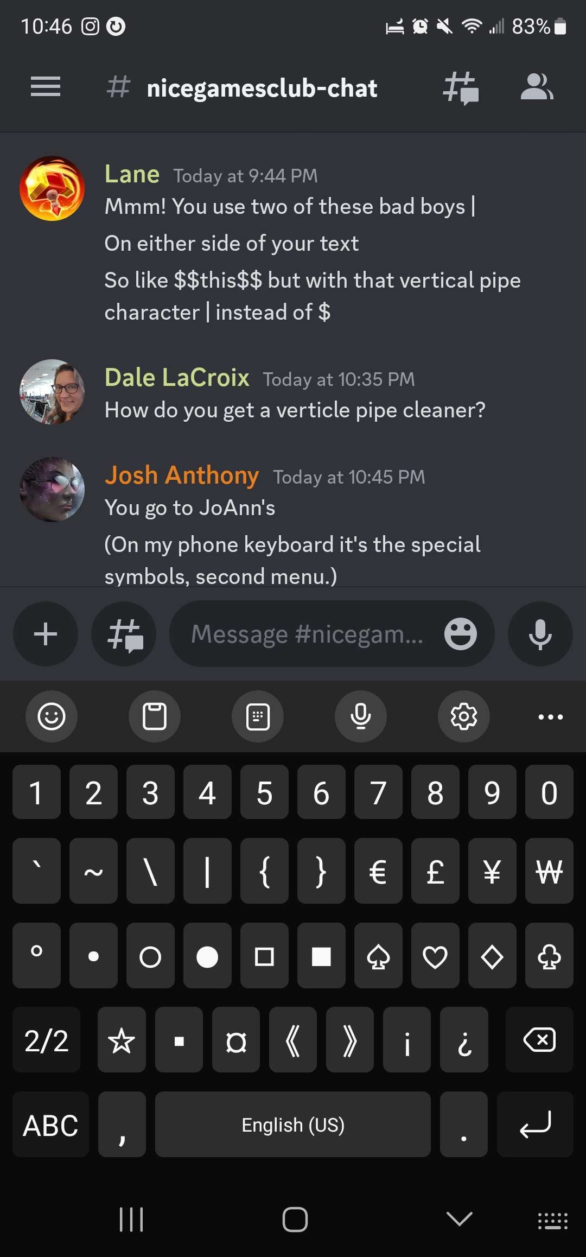The width and height of the screenshot is (586, 1257).
Task: Open threads button beside the message box
Action: pyautogui.click(x=124, y=634)
